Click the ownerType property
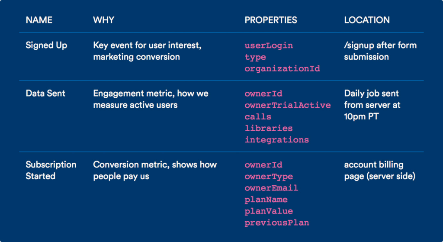This screenshot has width=443, height=242. 269,177
